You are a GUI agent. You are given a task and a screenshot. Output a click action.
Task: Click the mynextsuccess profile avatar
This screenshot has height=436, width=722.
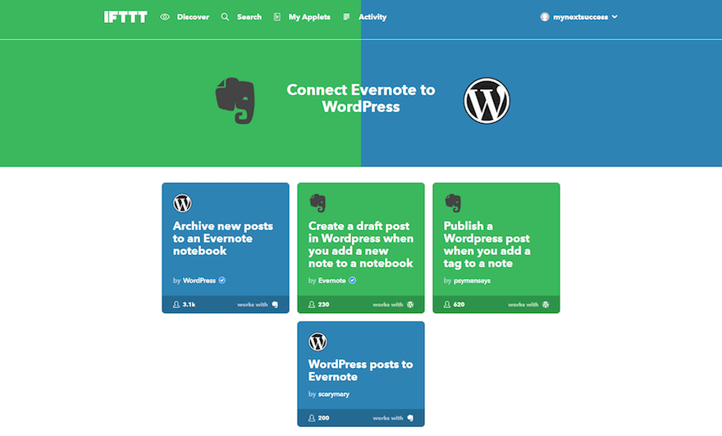point(545,17)
